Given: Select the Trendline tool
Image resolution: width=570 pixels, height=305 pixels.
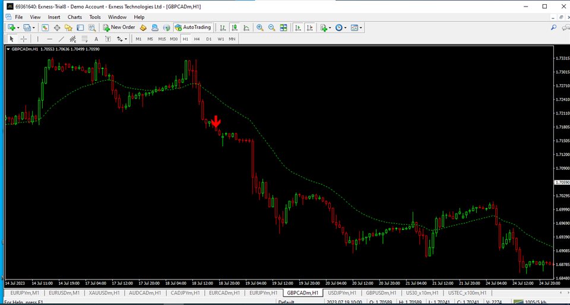Looking at the screenshot, I should point(61,39).
